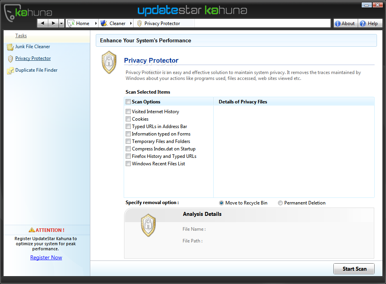Minimize the Kahuna window

coord(366,5)
